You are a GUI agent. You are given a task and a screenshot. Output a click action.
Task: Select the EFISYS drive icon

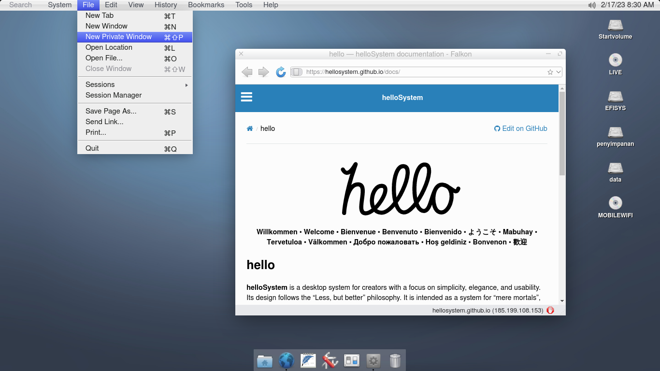615,100
